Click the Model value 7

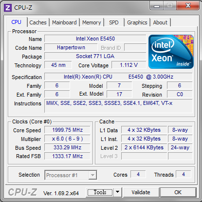119,85
